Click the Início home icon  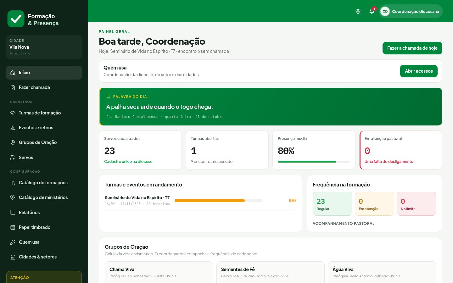pyautogui.click(x=13, y=73)
